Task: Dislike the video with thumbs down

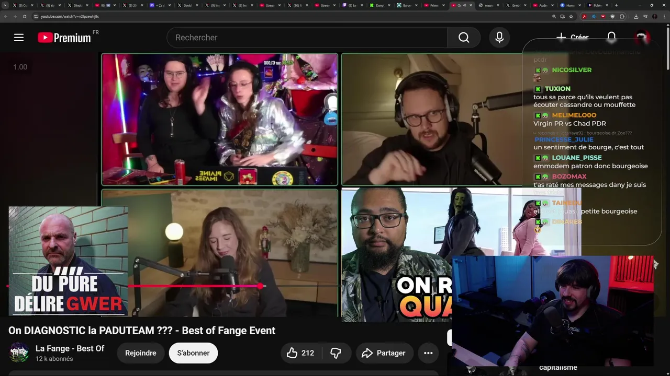Action: pos(336,353)
